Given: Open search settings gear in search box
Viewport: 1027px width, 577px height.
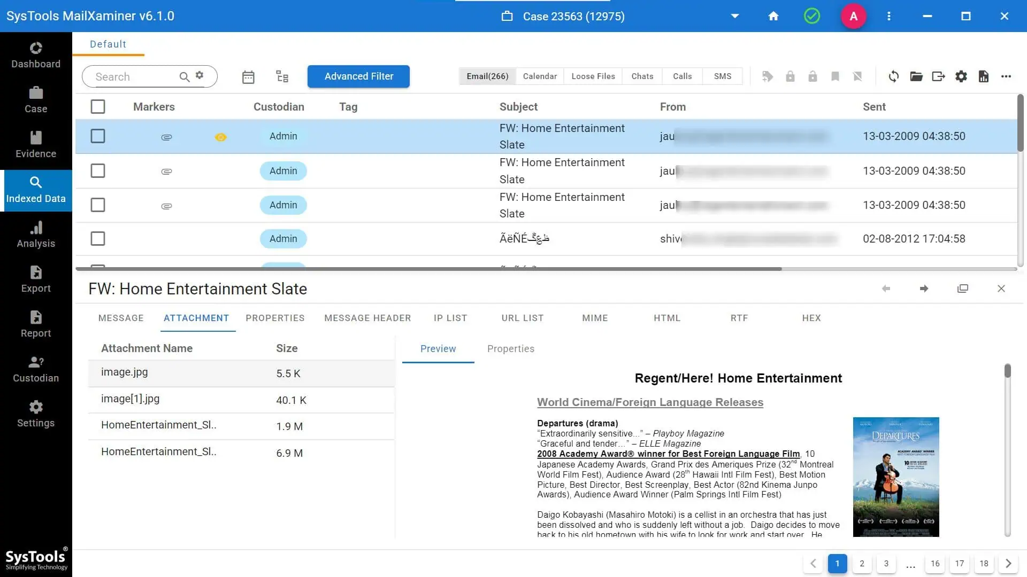Looking at the screenshot, I should tap(200, 75).
